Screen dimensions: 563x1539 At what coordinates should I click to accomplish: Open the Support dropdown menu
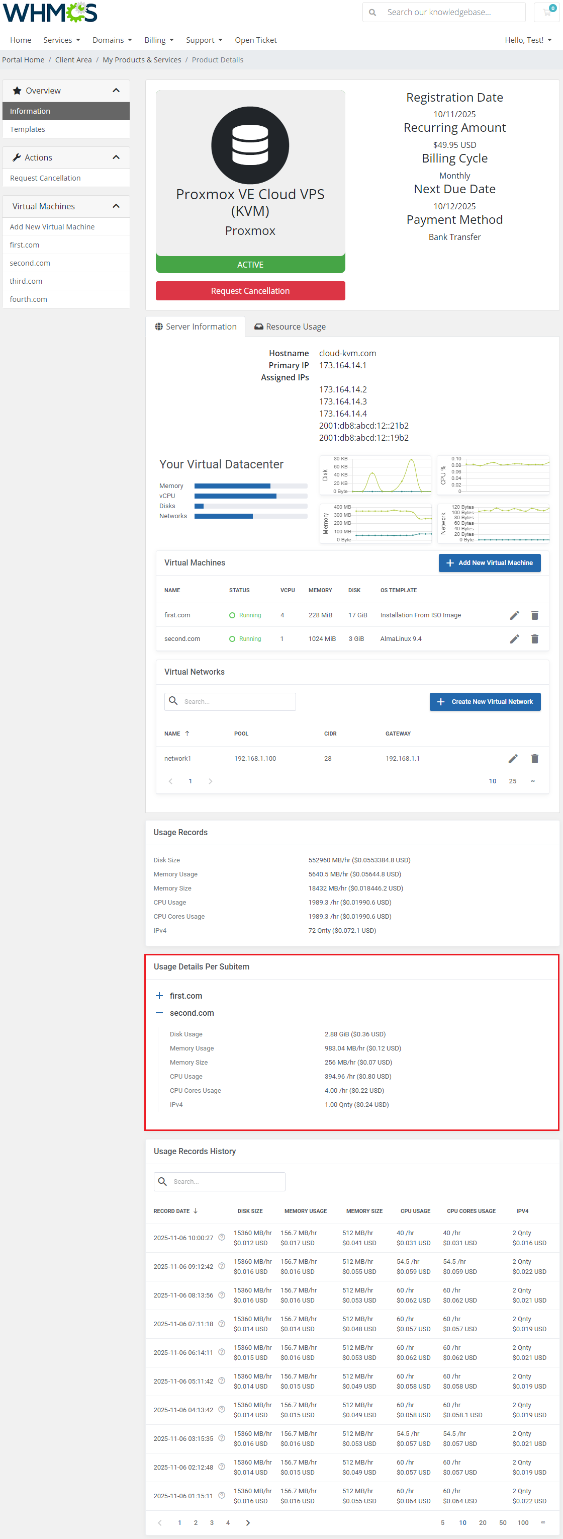pos(204,40)
